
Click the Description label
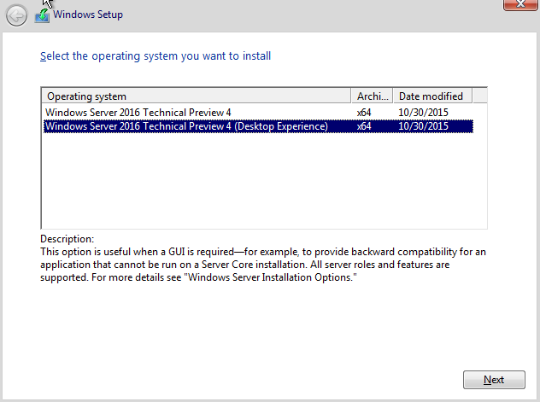click(x=67, y=239)
